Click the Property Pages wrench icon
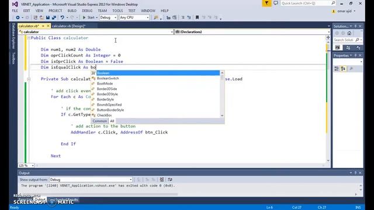This screenshot has width=374, height=210. (351, 69)
